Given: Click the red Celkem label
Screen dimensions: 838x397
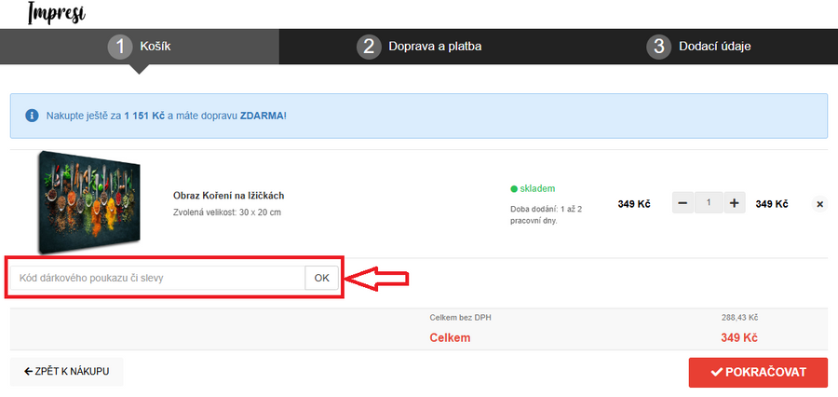Looking at the screenshot, I should (450, 338).
